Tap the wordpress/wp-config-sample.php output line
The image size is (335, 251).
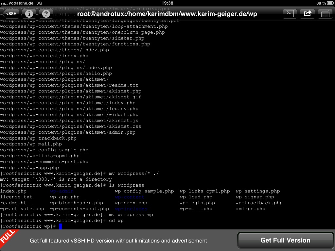(44, 150)
